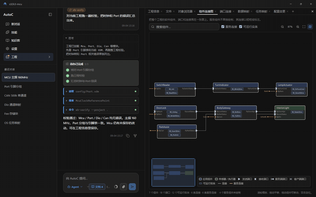Select the BodyGateway component node
Image resolution: width=316 pixels, height=197 pixels.
(x=236, y=113)
